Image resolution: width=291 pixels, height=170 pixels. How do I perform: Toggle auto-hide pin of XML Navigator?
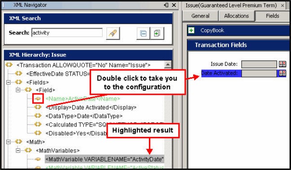click(166, 5)
